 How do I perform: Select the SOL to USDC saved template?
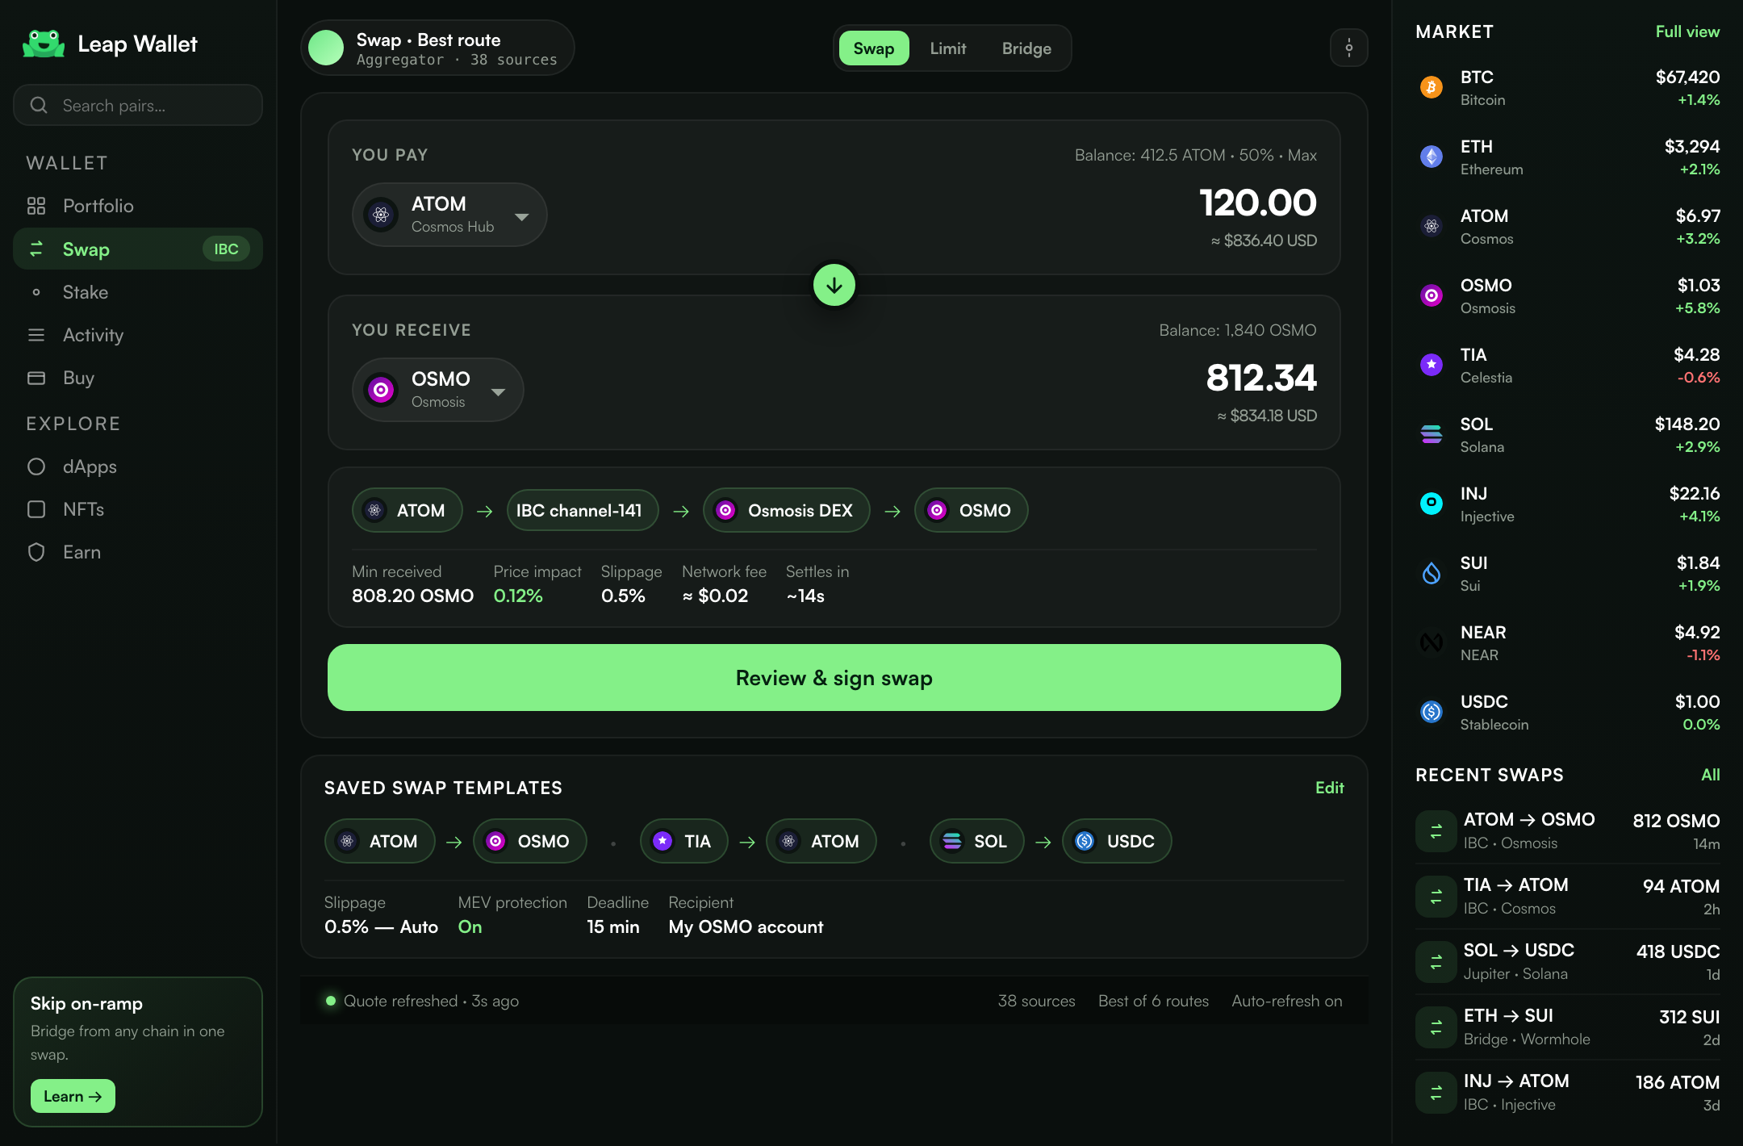[1051, 841]
